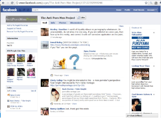This screenshot has width=161, height=118.
Task: Click Share next to Yesterday at 10:41am
Action: 74,104
